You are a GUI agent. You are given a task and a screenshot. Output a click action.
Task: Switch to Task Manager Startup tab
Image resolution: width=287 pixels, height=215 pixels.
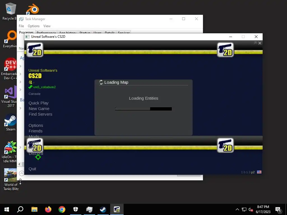pyautogui.click(x=85, y=32)
